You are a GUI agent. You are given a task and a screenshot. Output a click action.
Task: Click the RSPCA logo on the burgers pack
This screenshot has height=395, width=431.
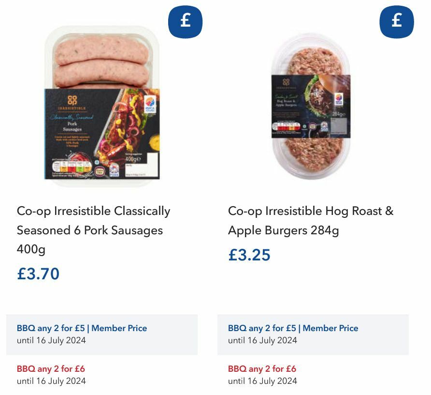tap(339, 99)
